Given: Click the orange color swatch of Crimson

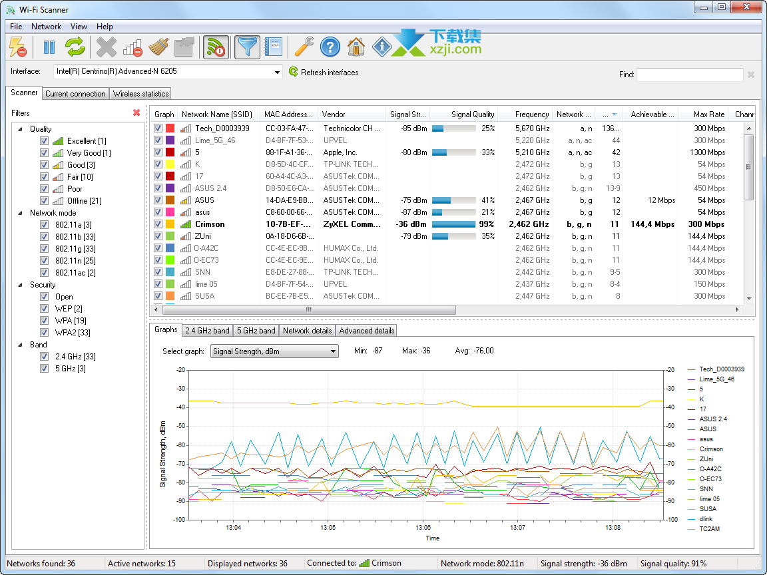Looking at the screenshot, I should click(x=170, y=224).
